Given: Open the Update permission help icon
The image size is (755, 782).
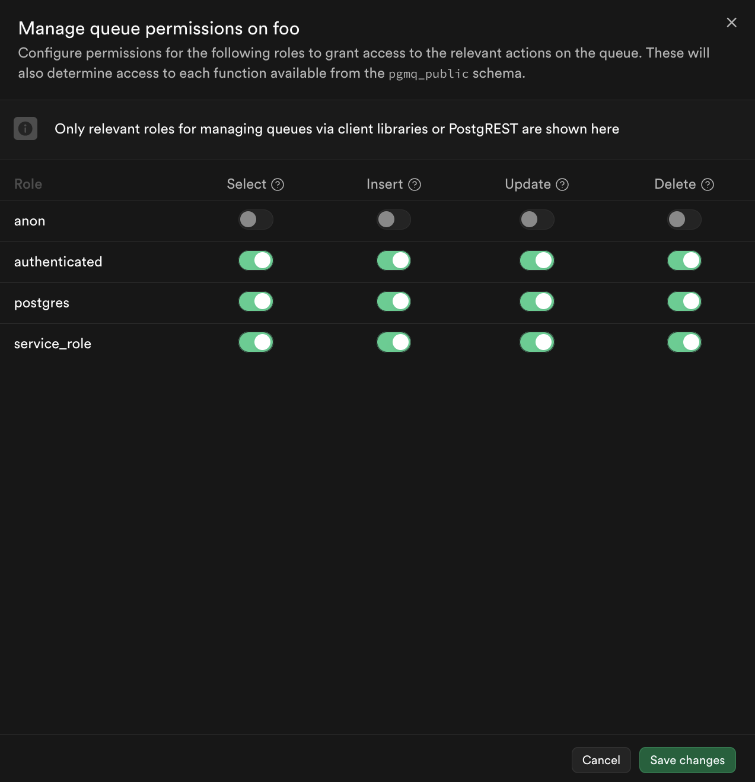Looking at the screenshot, I should pos(562,185).
